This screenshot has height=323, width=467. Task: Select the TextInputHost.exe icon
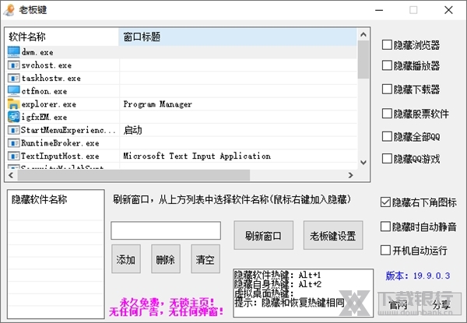13,156
